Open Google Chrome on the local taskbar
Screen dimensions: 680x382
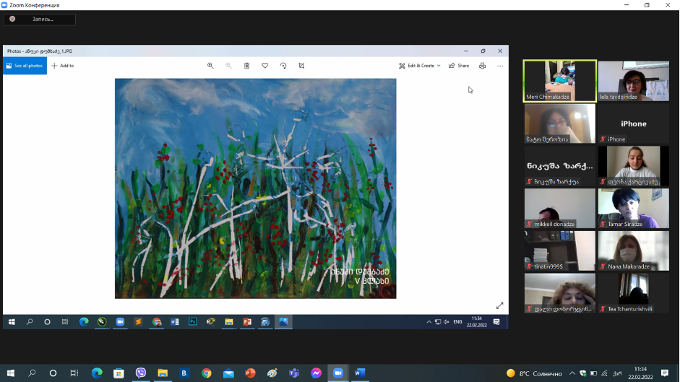pyautogui.click(x=207, y=373)
